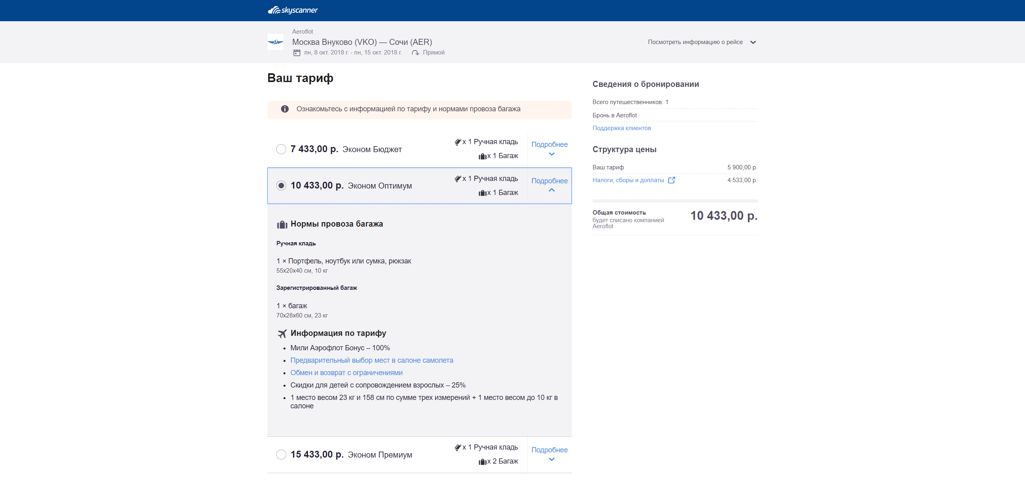This screenshot has height=484, width=1025.
Task: Open Предварительный выбор мест в салоне самолета link
Action: (372, 360)
